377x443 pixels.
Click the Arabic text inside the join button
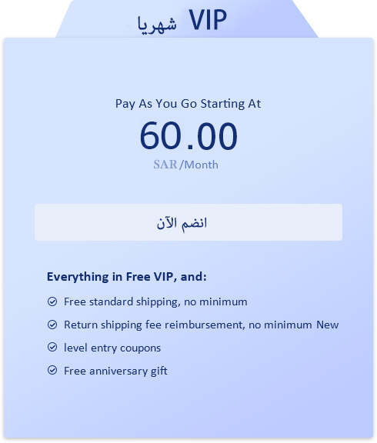(182, 224)
